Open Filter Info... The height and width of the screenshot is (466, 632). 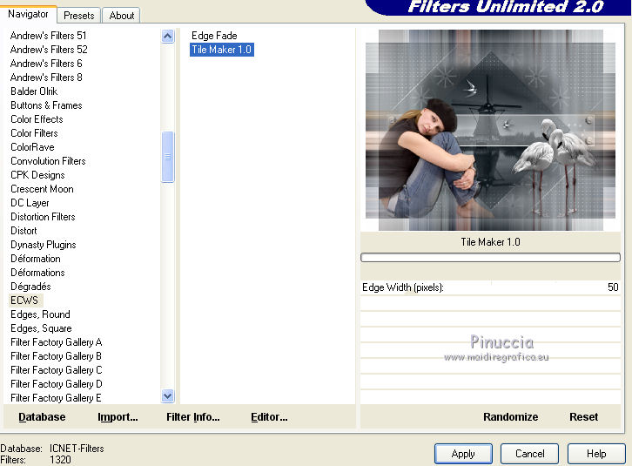click(x=193, y=416)
